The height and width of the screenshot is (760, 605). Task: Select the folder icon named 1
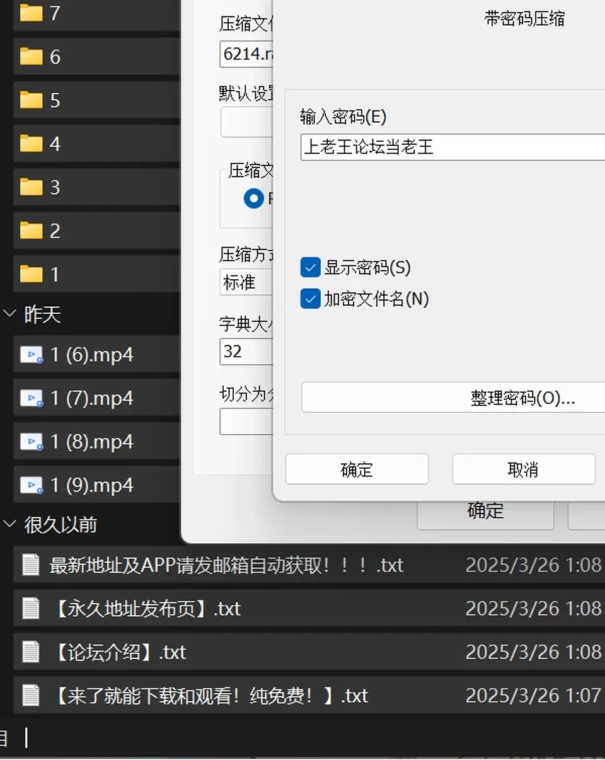[x=31, y=274]
